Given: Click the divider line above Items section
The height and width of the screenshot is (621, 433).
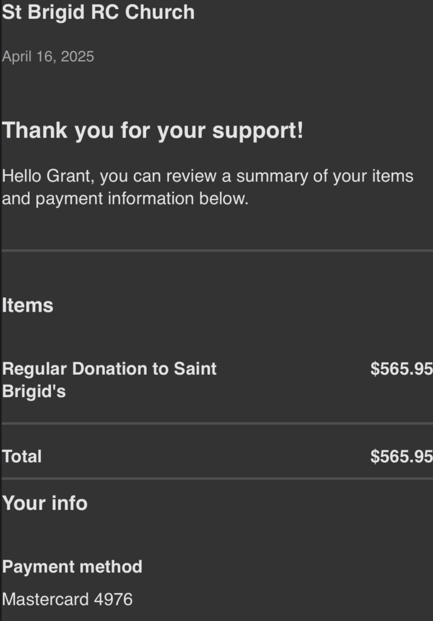Looking at the screenshot, I should 217,250.
